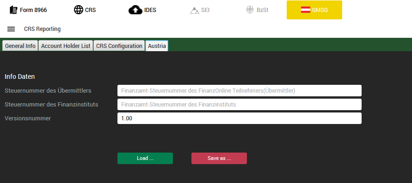The height and width of the screenshot is (183, 412).
Task: Select the GMSG Austria flag button
Action: 314,10
